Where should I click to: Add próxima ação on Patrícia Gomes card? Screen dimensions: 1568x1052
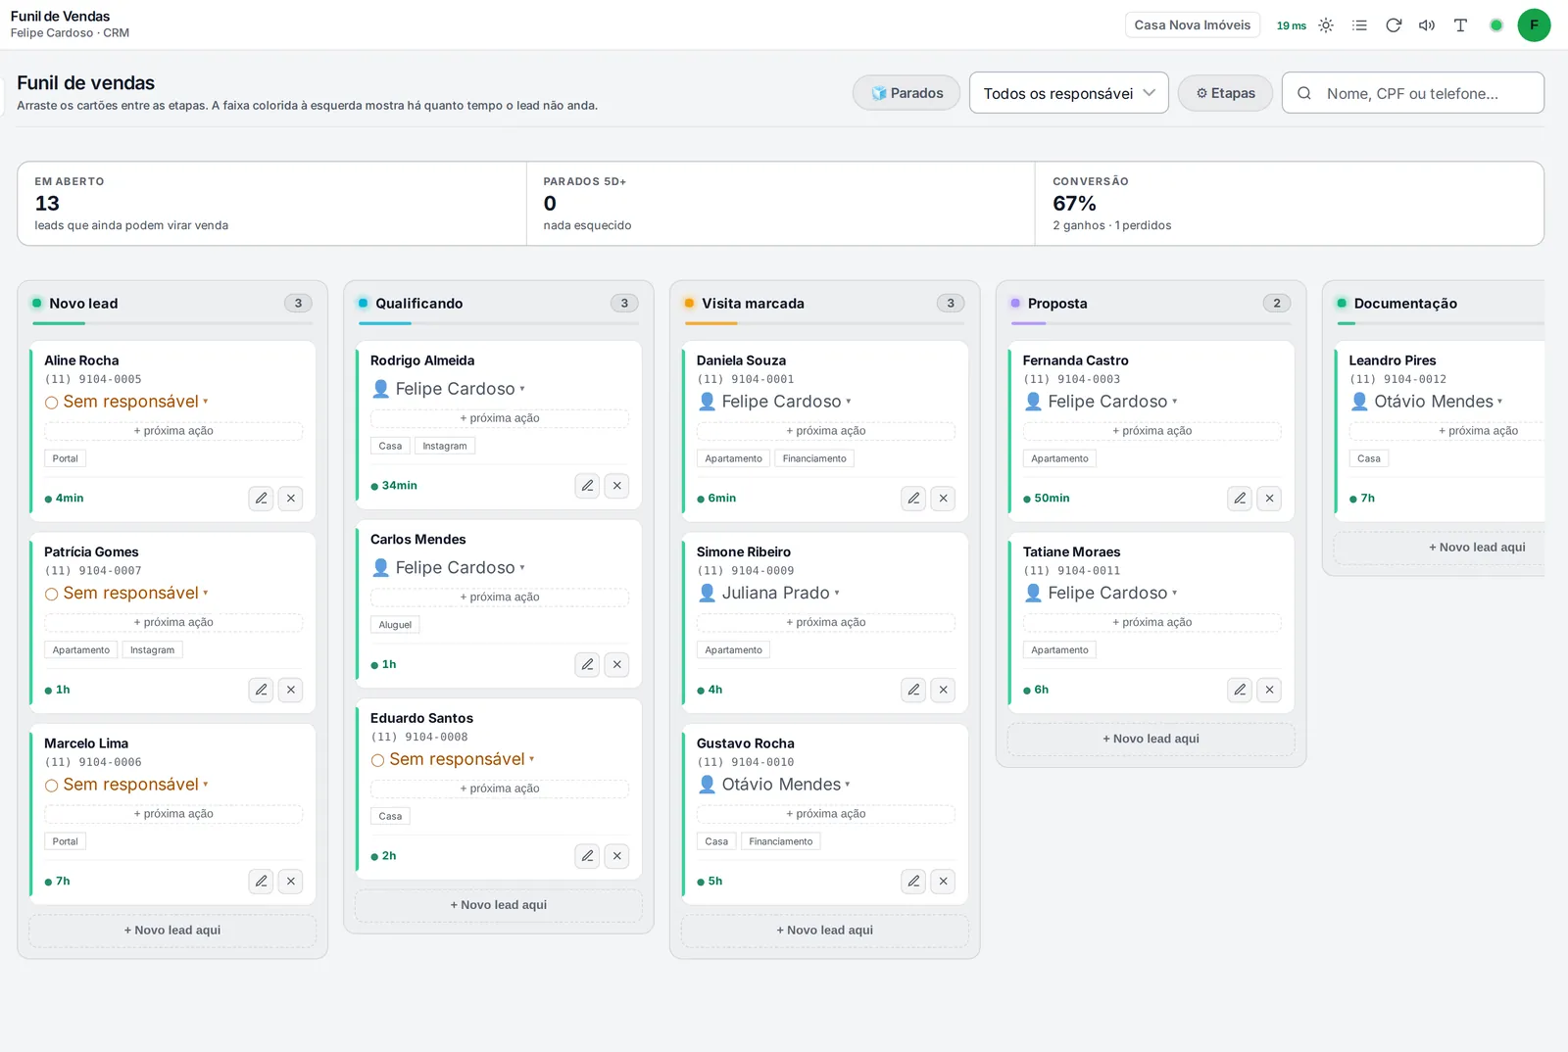(x=173, y=623)
